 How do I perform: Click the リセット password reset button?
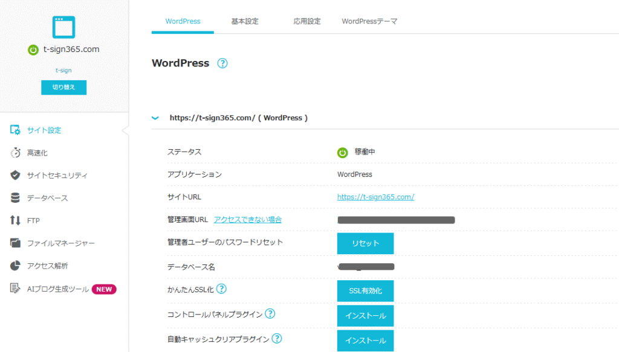pos(366,243)
